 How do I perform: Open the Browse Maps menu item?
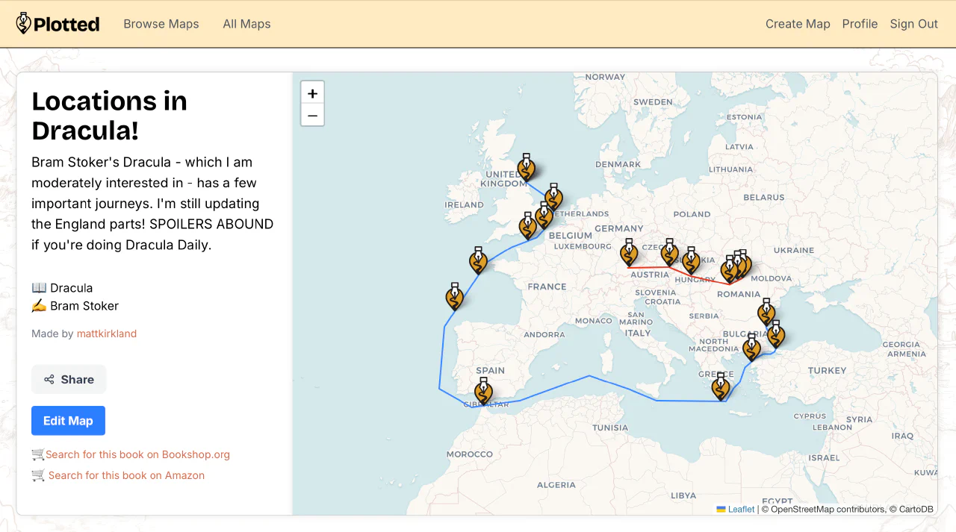[161, 23]
